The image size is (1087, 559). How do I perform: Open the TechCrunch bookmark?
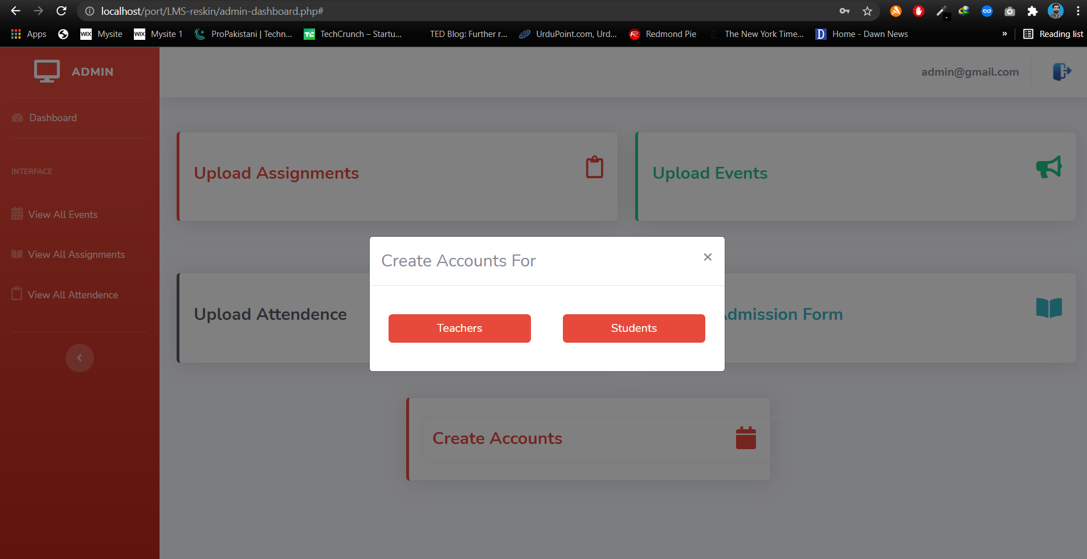[353, 34]
